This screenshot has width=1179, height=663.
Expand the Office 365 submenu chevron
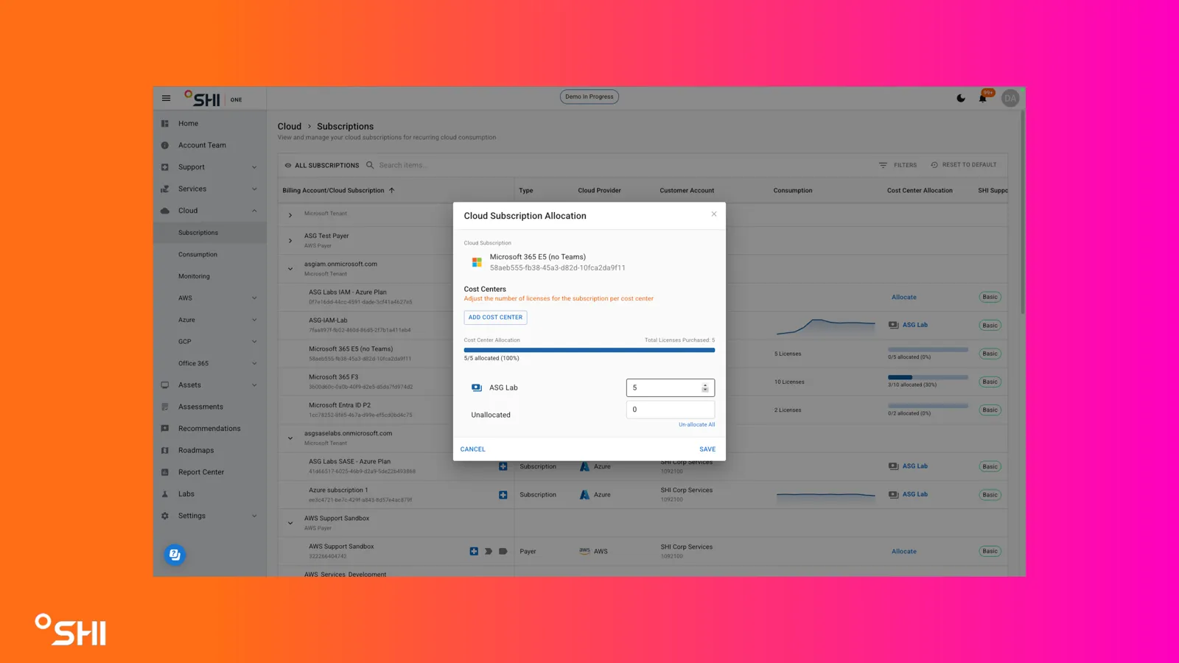coord(254,363)
